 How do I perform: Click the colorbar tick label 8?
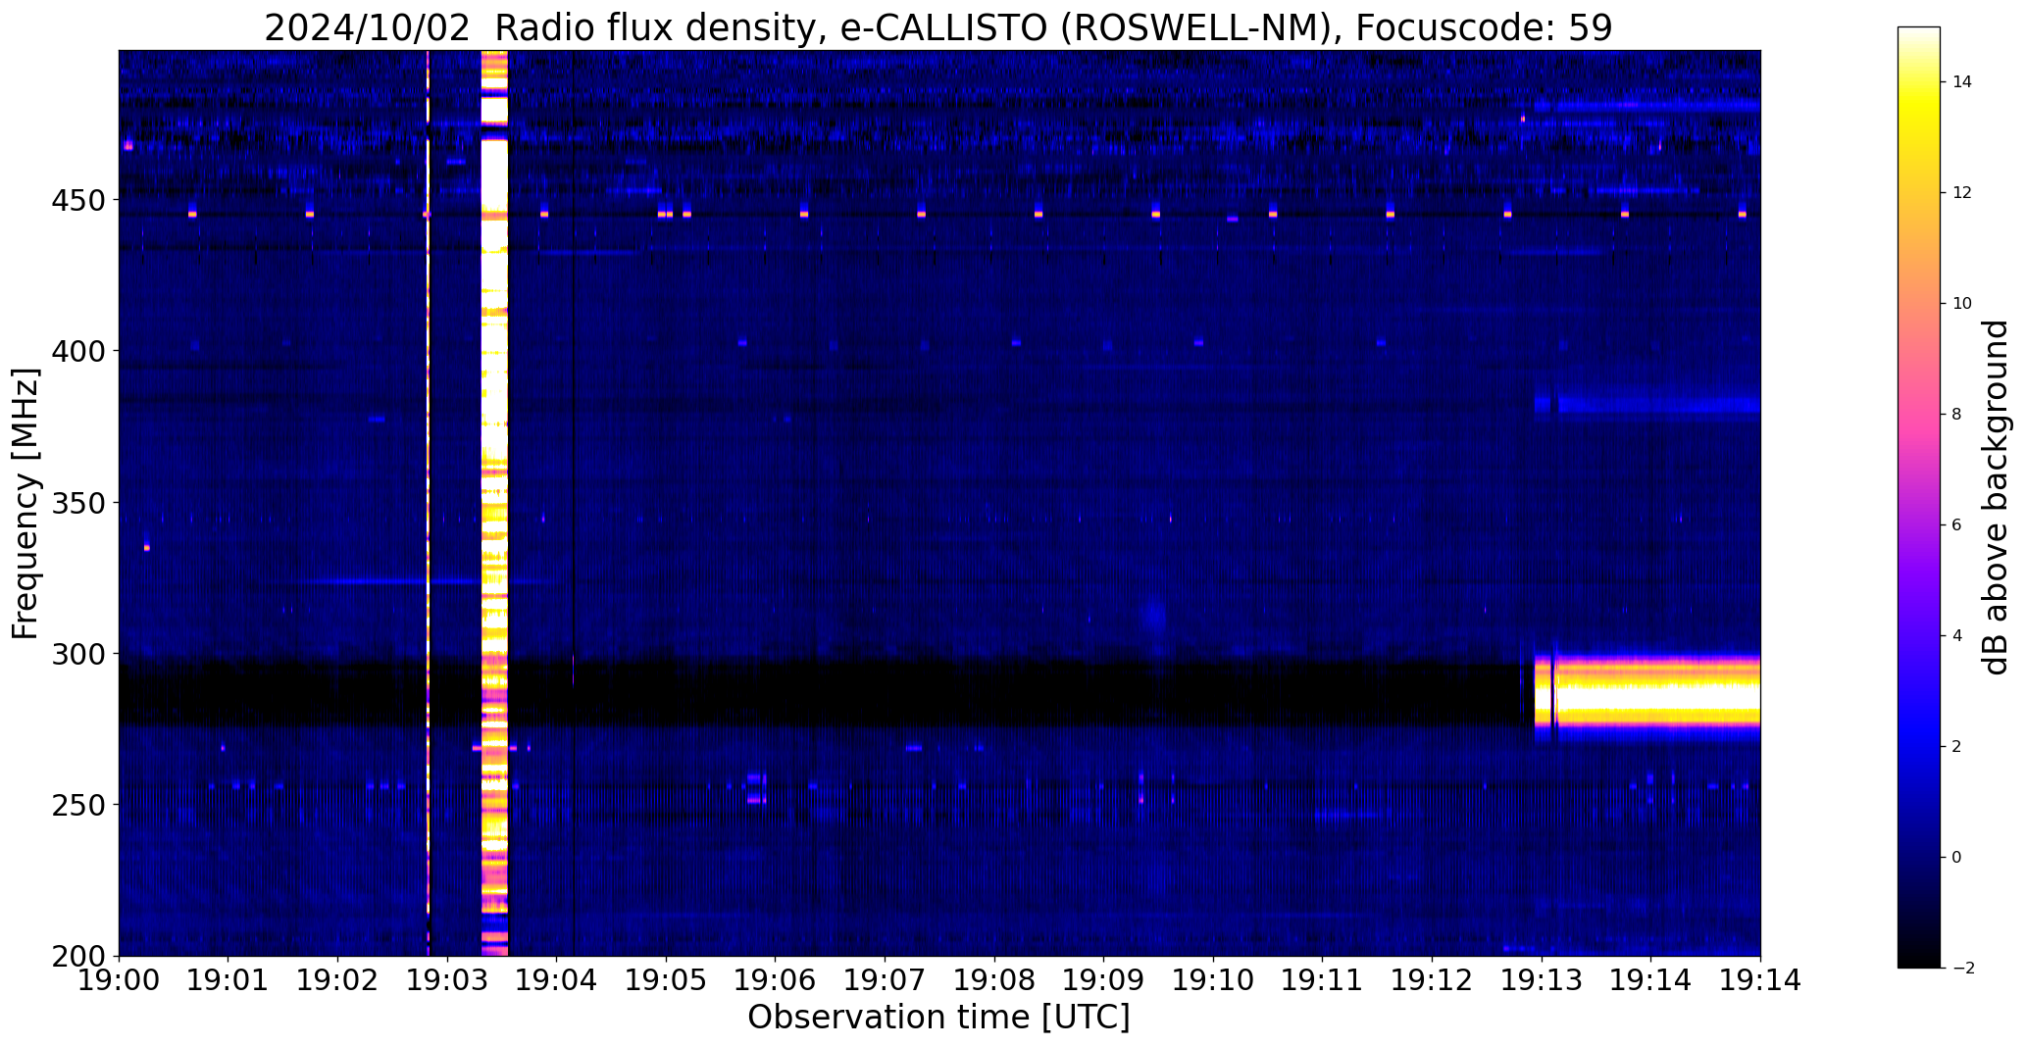(x=1957, y=415)
